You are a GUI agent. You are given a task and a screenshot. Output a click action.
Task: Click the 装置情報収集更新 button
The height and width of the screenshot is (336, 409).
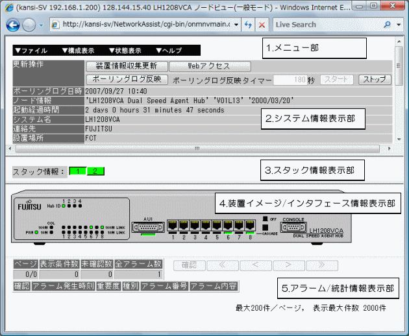coord(127,66)
